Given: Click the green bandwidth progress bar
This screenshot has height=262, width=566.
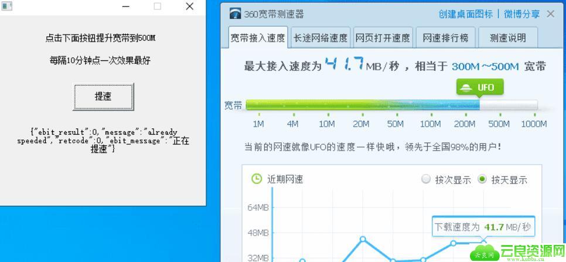Looking at the screenshot, I should tap(362, 106).
